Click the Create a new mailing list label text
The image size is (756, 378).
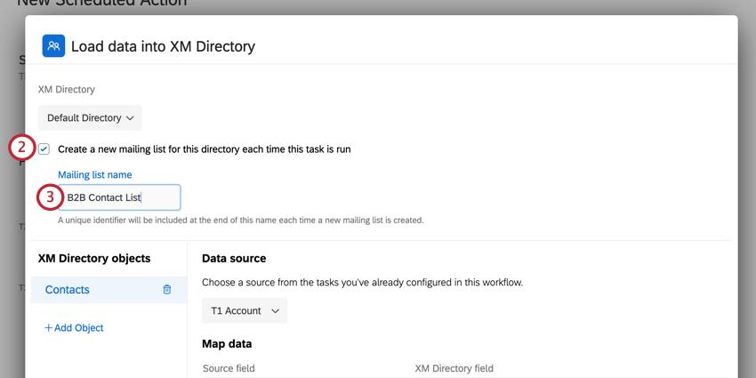205,149
